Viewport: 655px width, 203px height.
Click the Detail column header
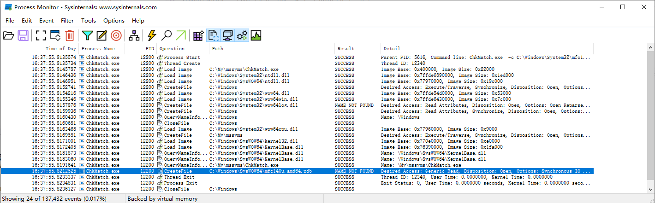pyautogui.click(x=487, y=49)
